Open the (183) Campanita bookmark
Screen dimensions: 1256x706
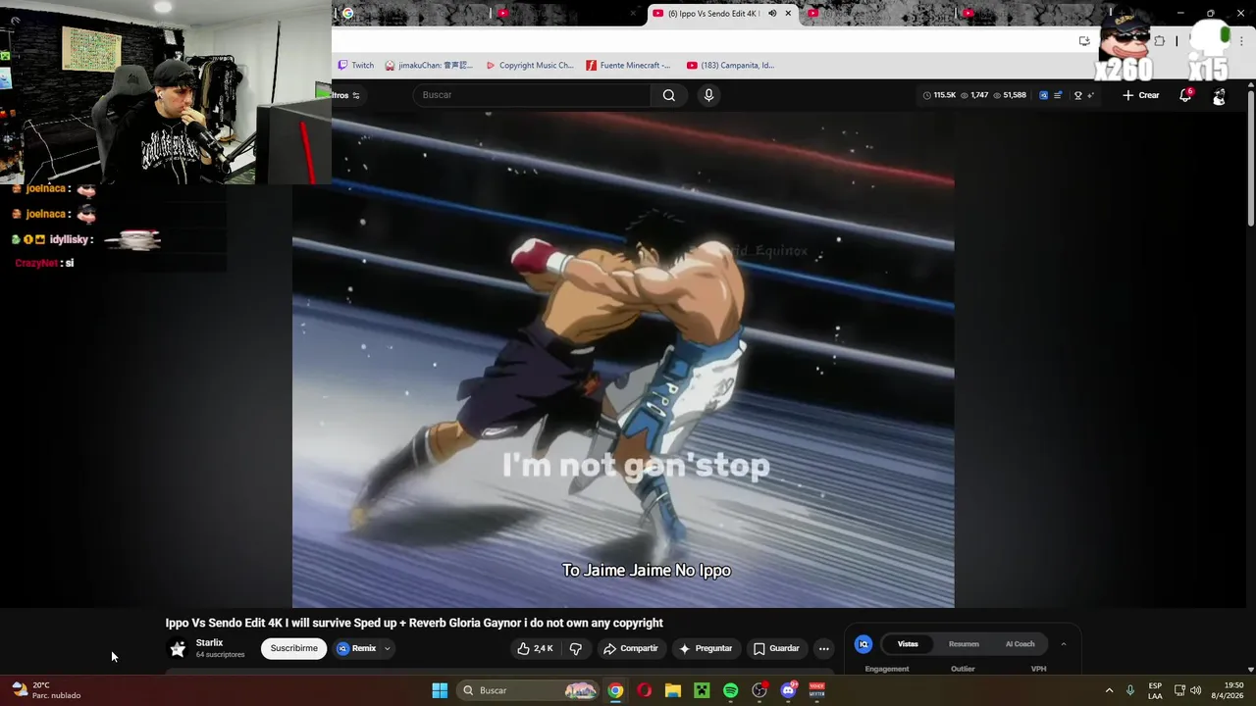coord(730,66)
